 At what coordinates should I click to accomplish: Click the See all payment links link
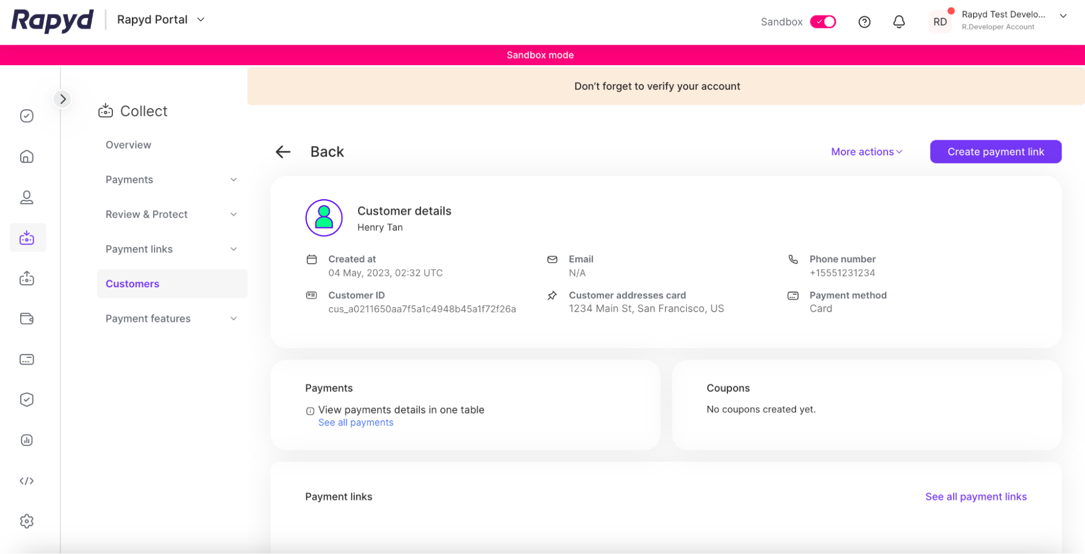pos(975,497)
